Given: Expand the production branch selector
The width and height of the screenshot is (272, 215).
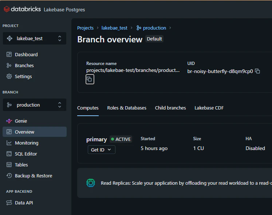Looking at the screenshot, I should (35, 105).
